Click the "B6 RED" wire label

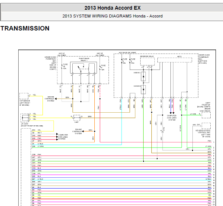(x=37, y=198)
